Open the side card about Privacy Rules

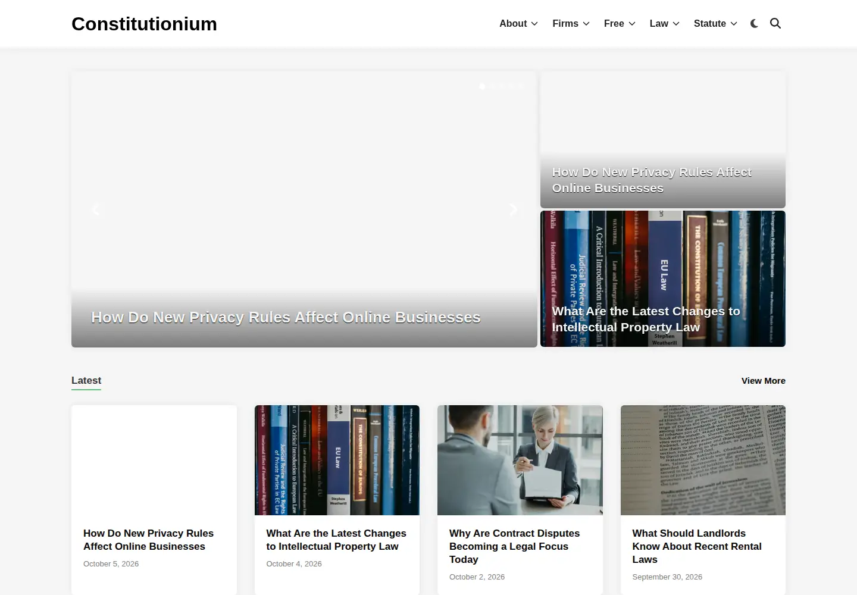[x=663, y=140]
